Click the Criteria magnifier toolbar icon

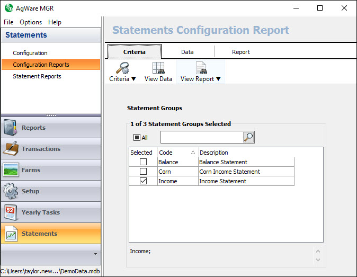point(123,68)
